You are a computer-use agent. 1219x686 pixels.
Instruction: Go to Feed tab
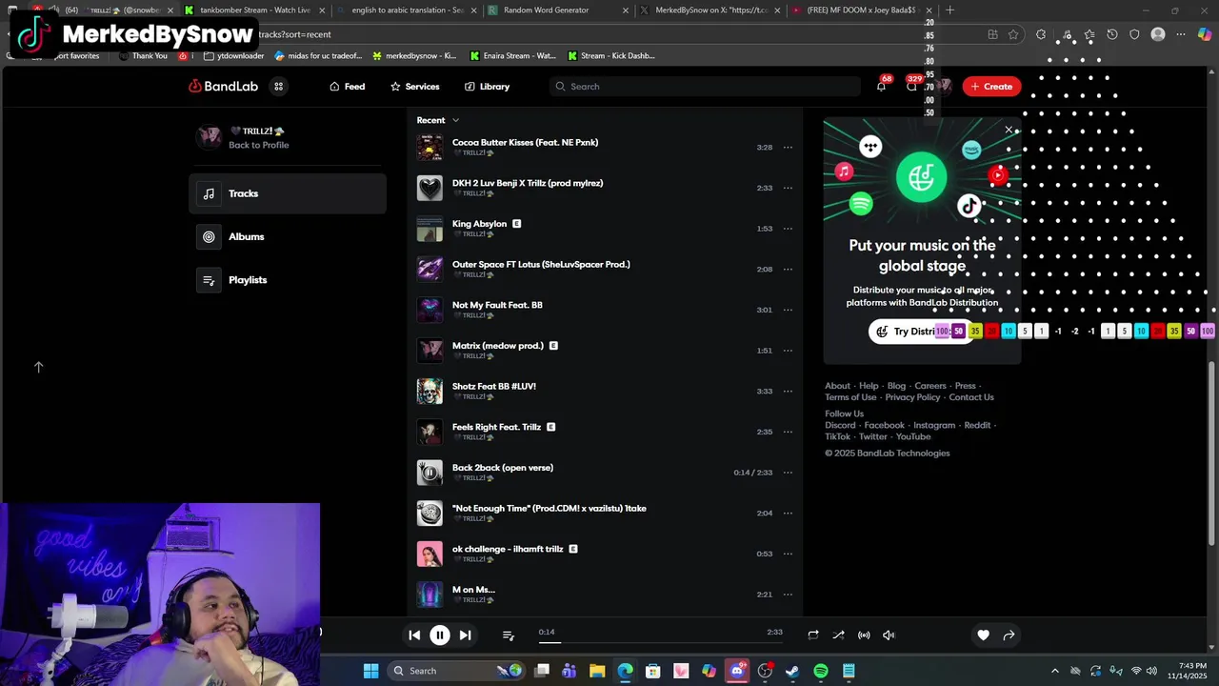pos(347,87)
